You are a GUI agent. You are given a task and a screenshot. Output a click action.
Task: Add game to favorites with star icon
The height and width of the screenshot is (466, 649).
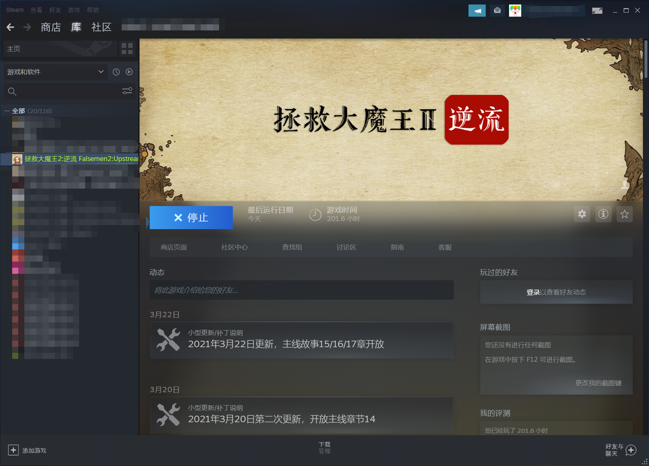[x=625, y=214]
